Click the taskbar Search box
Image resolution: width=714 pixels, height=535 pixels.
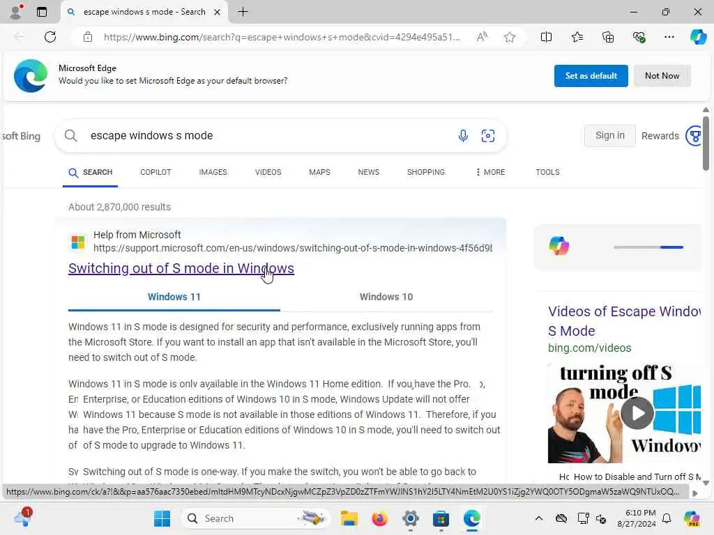[256, 518]
